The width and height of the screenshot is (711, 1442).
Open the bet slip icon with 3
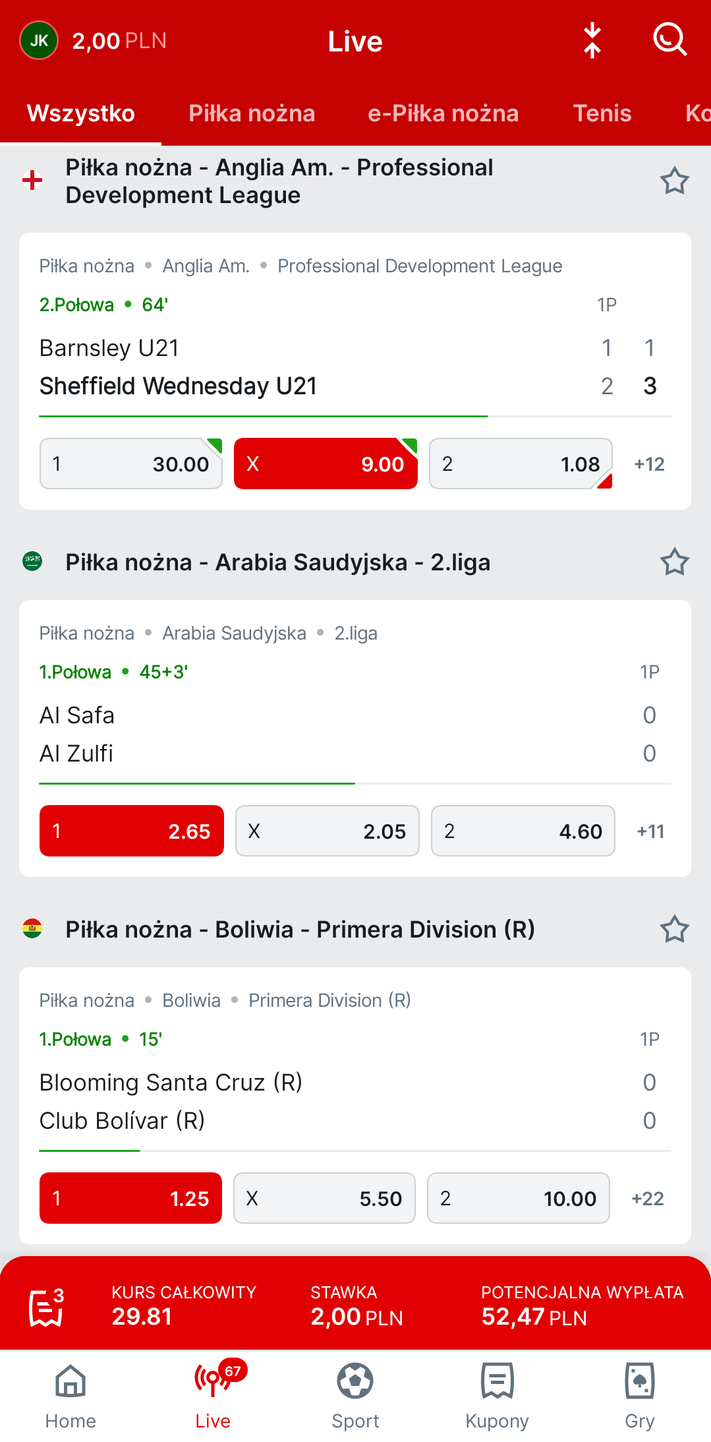coord(47,1306)
